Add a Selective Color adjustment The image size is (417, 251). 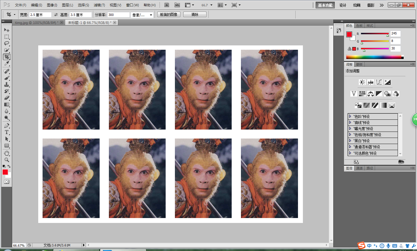coord(392,105)
